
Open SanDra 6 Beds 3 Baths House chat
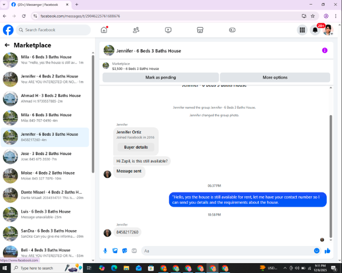[x=45, y=234]
